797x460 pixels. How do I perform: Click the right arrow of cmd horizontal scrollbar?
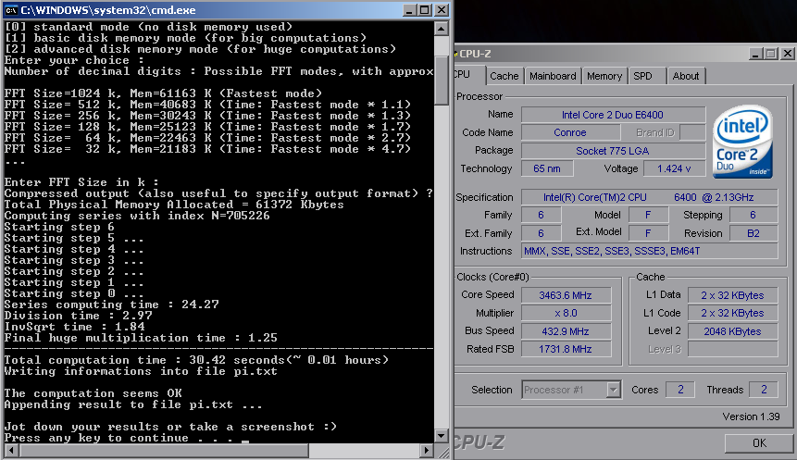(428, 450)
